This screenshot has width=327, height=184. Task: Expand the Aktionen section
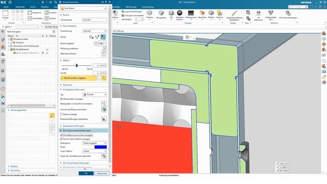pos(67,85)
